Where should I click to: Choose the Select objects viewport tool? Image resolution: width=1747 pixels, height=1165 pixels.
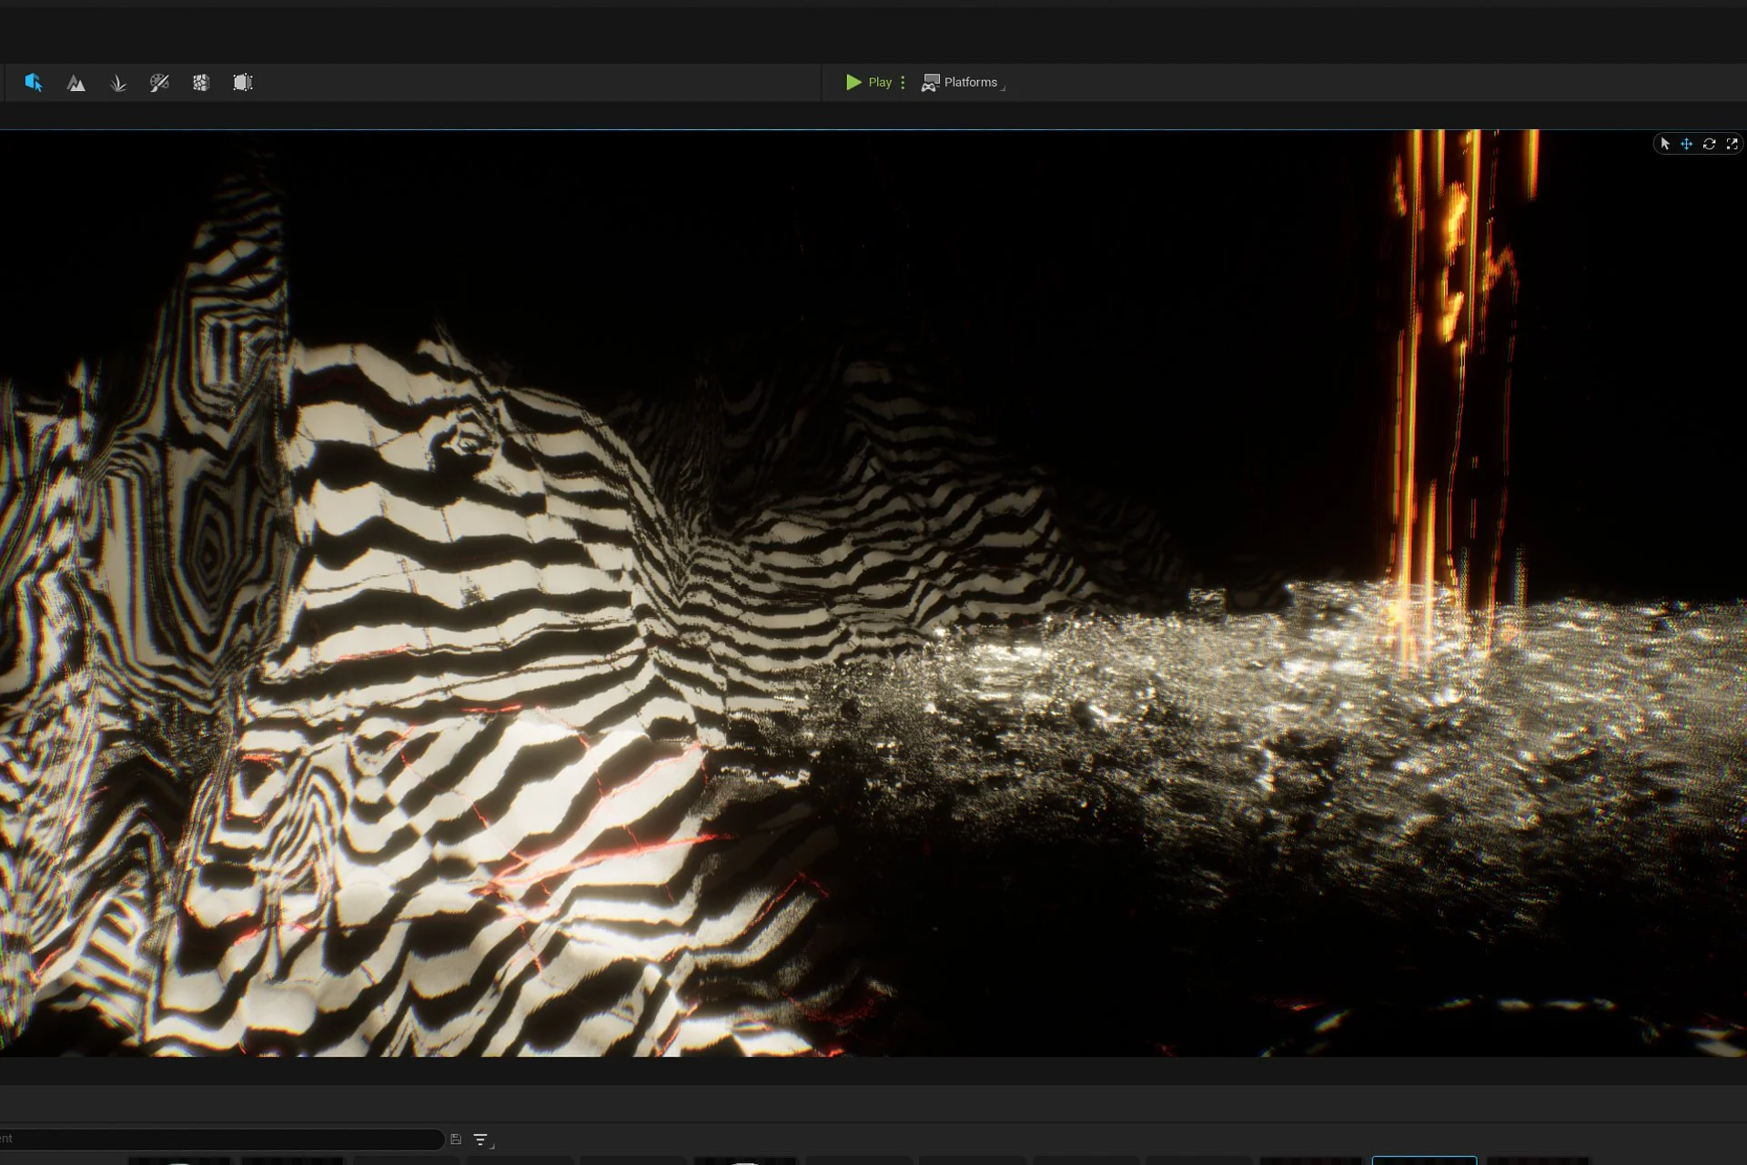[x=1665, y=144]
